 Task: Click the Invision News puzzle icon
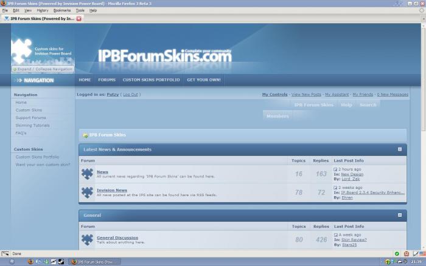point(87,192)
